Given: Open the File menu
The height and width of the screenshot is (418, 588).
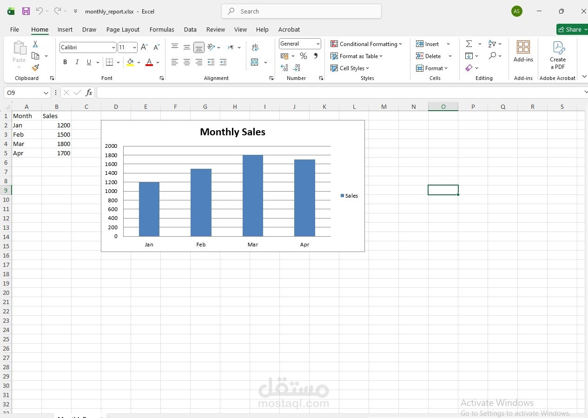Looking at the screenshot, I should 15,29.
